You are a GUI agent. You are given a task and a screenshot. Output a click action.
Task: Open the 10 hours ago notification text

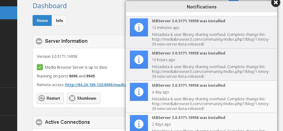click(x=211, y=72)
